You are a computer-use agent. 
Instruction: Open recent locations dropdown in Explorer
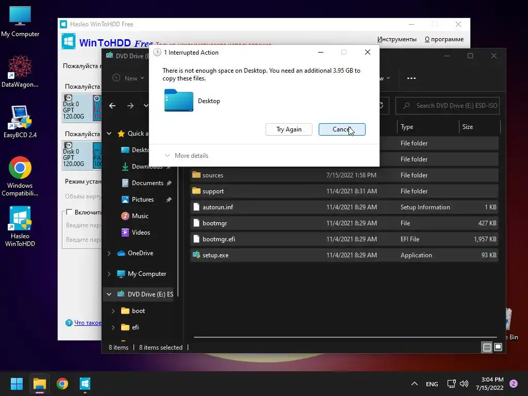coord(146,106)
